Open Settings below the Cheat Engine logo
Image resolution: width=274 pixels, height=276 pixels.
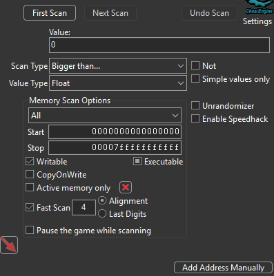[x=257, y=21]
